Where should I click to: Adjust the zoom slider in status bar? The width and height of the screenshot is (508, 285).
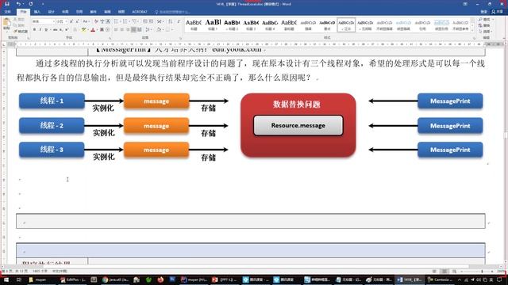482,271
